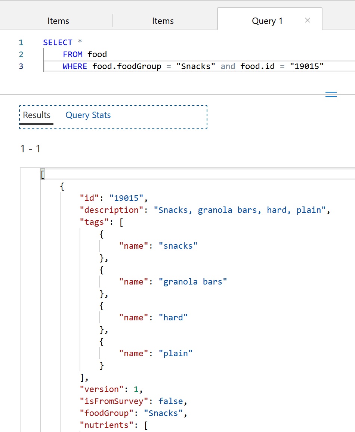Click the "plain" tag value
The height and width of the screenshot is (432, 355).
point(176,353)
